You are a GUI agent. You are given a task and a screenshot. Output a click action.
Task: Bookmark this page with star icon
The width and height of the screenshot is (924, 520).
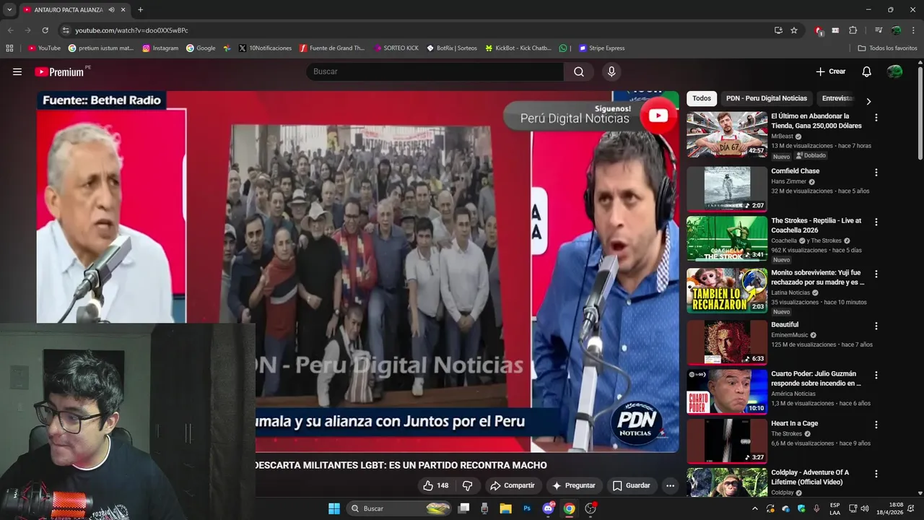[794, 30]
